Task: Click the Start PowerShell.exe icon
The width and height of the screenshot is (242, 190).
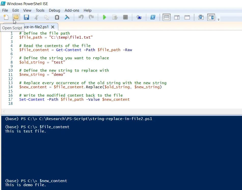Action: point(153,17)
